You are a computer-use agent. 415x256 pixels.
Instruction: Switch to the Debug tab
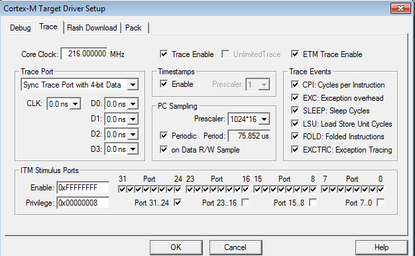pos(21,28)
